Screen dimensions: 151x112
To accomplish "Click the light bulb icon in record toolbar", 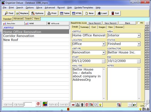I will [x=100, y=105].
